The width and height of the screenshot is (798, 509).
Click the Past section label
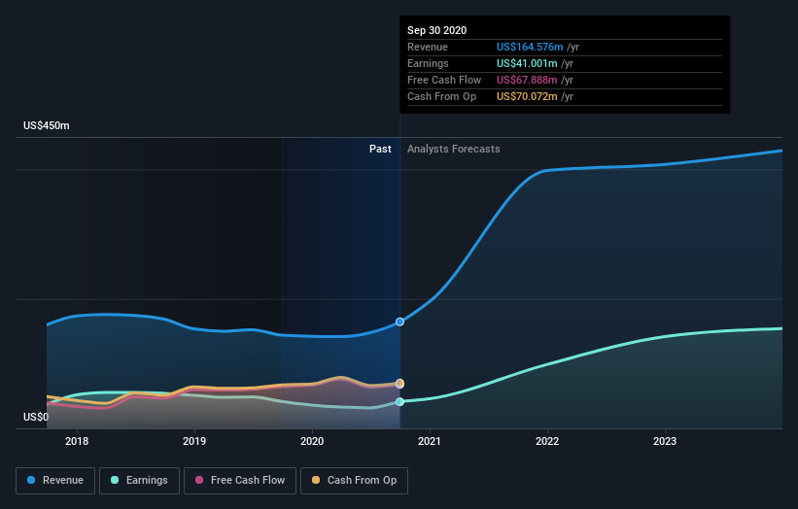click(380, 149)
